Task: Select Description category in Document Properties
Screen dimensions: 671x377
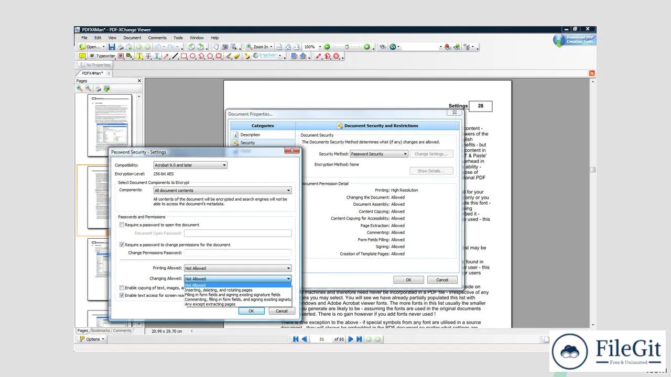Action: pos(250,135)
